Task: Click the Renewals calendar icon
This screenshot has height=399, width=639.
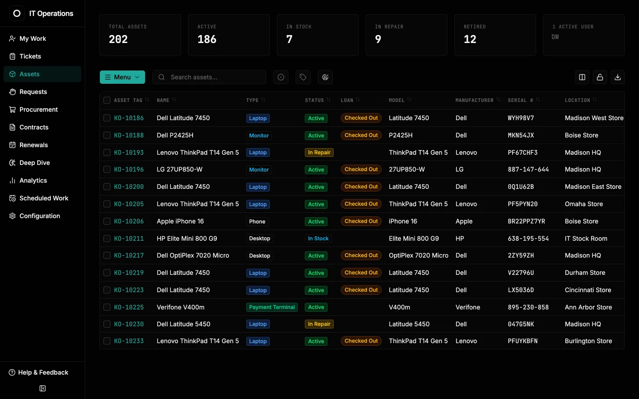Action: [x=12, y=145]
